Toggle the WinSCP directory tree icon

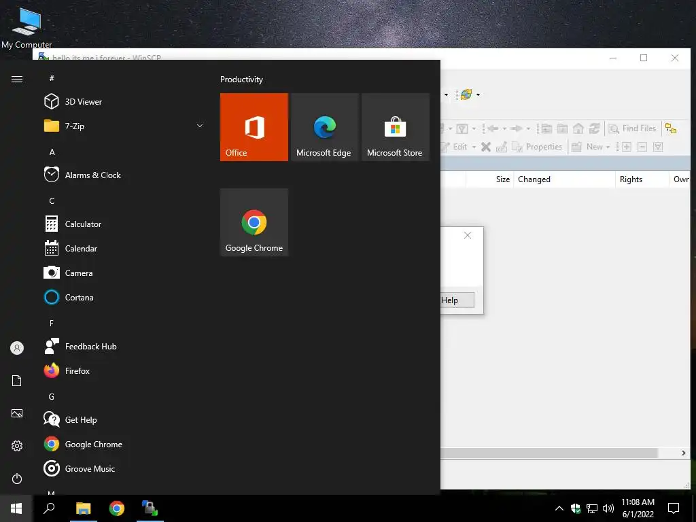point(671,128)
